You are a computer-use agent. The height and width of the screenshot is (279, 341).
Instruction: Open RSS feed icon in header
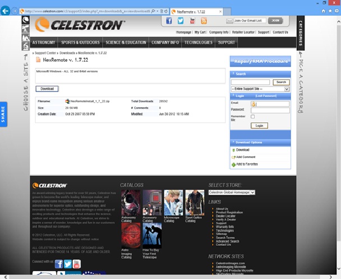click(x=204, y=21)
